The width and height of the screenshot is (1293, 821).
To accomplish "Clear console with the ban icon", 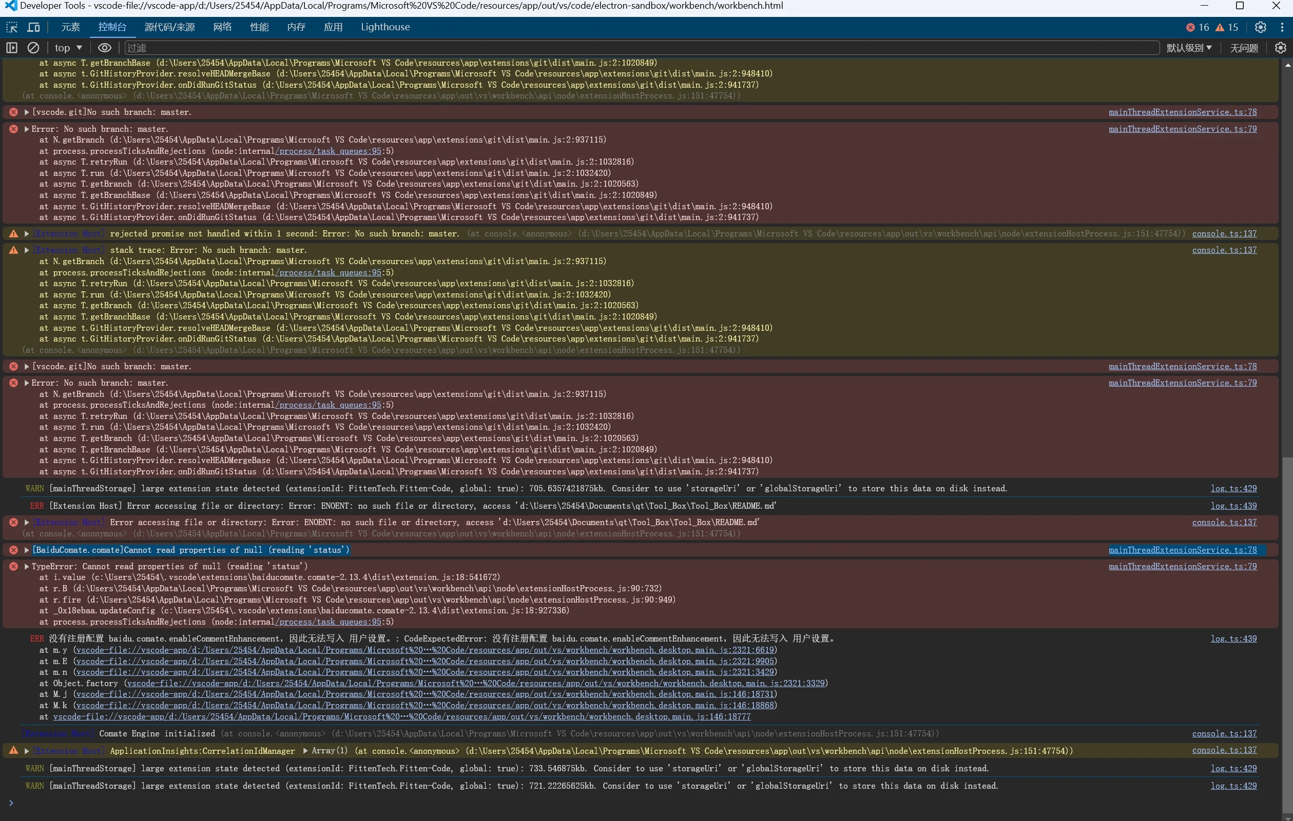I will (x=33, y=48).
